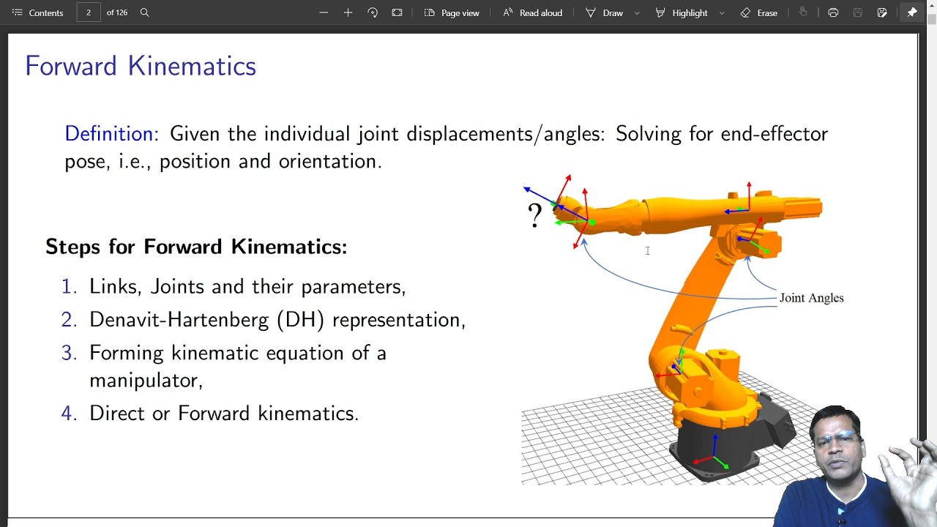Zoom in with the plus icon
937x527 pixels.
(348, 12)
